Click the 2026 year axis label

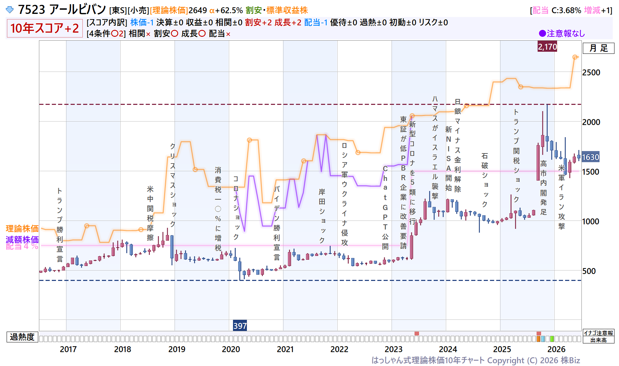[x=556, y=349]
